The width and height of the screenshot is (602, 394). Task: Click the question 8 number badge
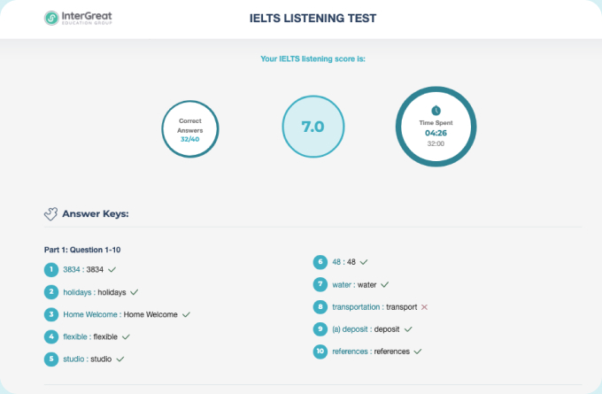tap(320, 306)
